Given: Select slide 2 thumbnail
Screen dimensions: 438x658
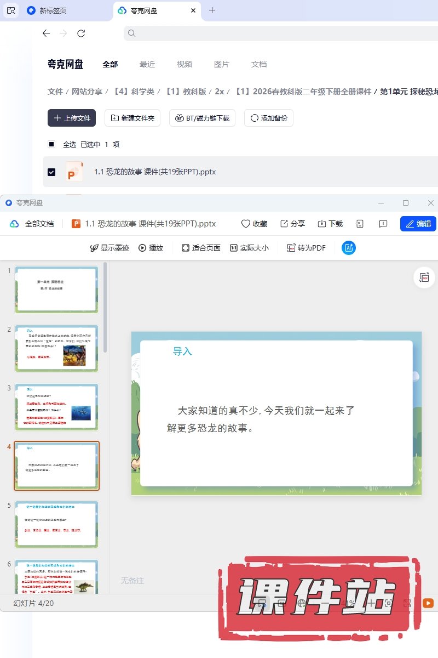Looking at the screenshot, I should point(57,348).
